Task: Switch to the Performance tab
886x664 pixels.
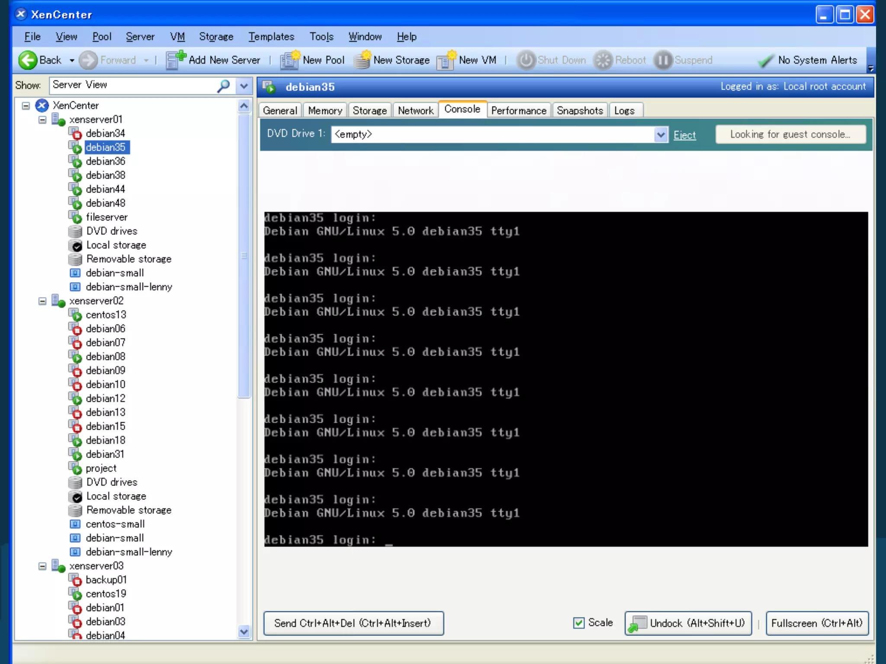Action: (x=518, y=111)
